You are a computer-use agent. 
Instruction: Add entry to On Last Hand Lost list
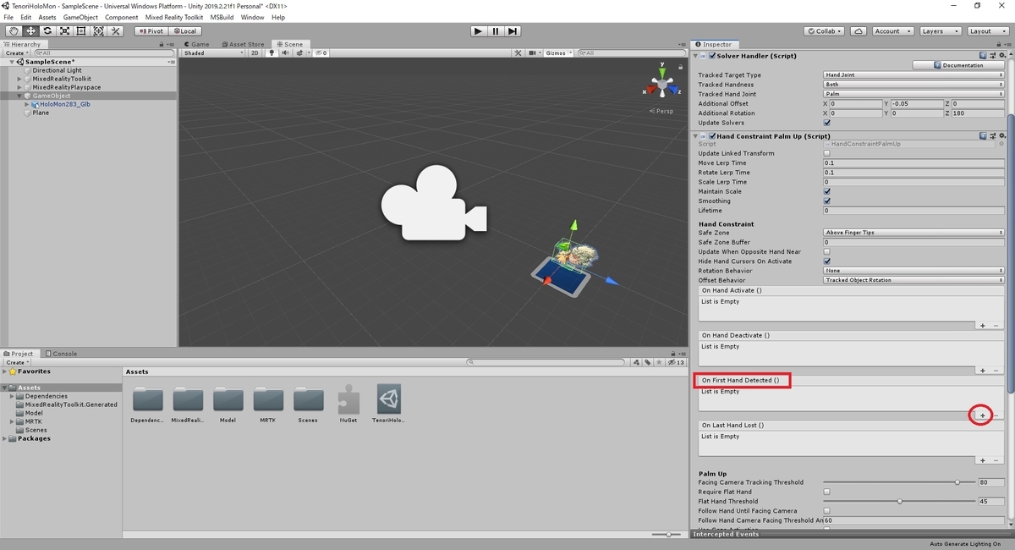[982, 460]
